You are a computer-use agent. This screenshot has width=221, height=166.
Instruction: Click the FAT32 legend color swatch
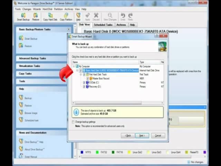click(x=97, y=152)
